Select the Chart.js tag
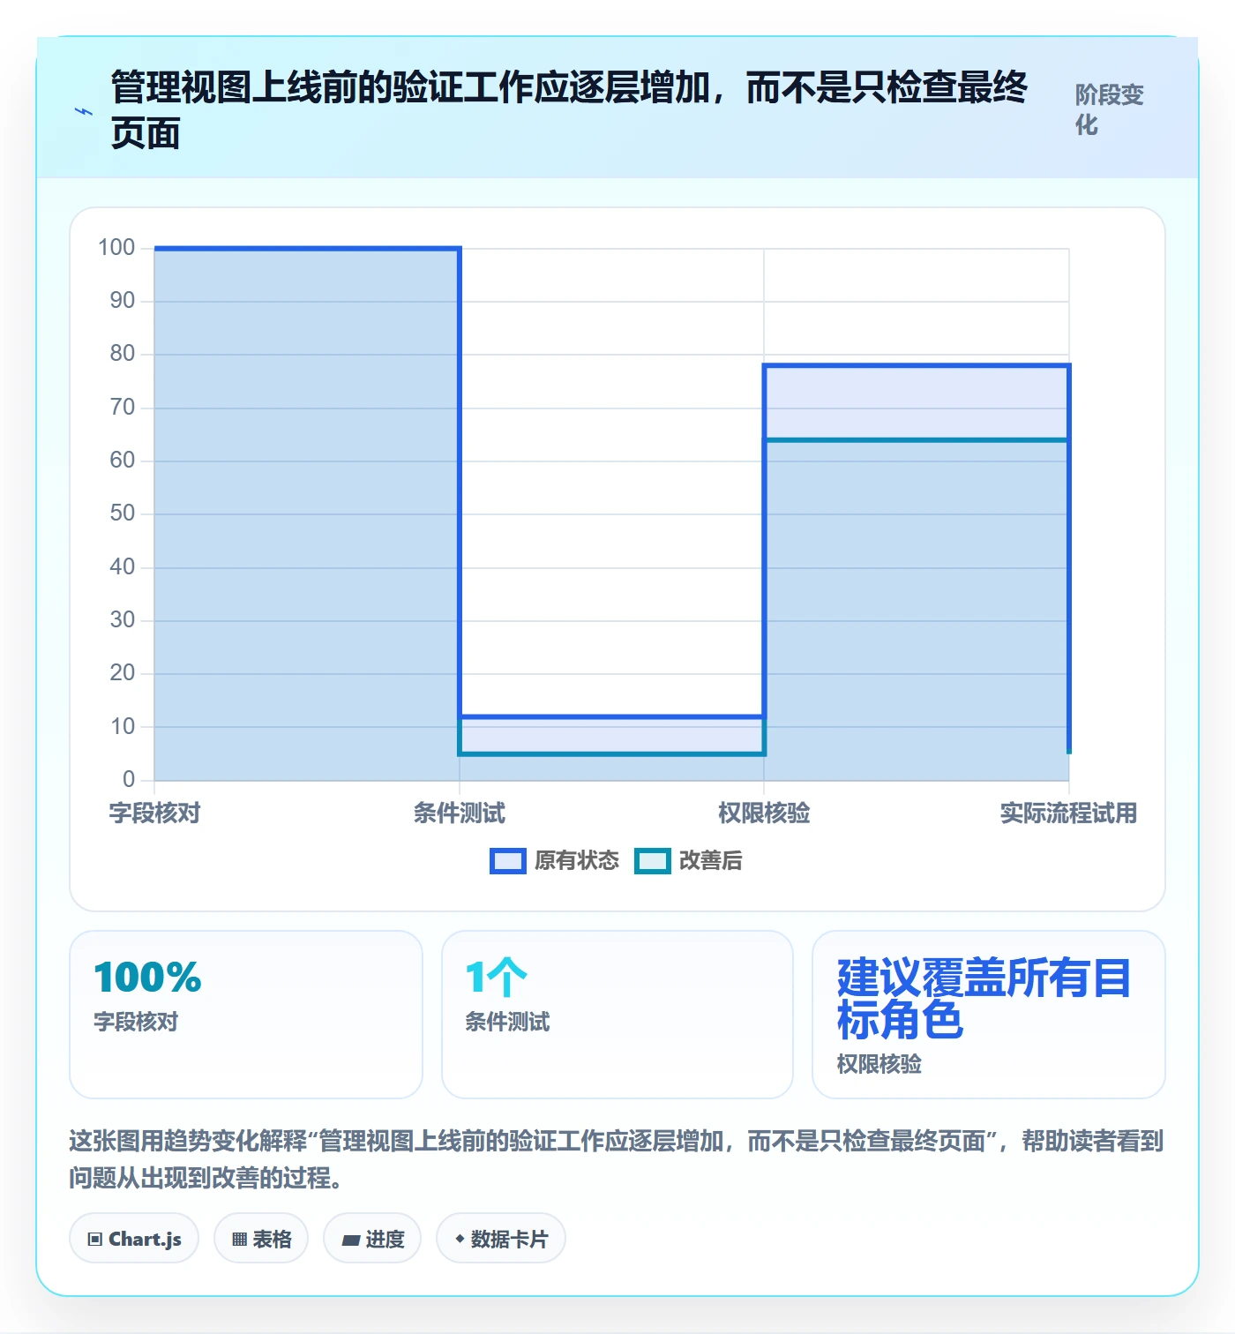This screenshot has height=1334, width=1235. 134,1239
